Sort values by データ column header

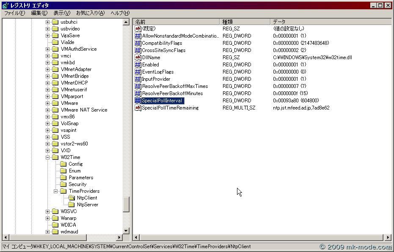[x=330, y=22]
